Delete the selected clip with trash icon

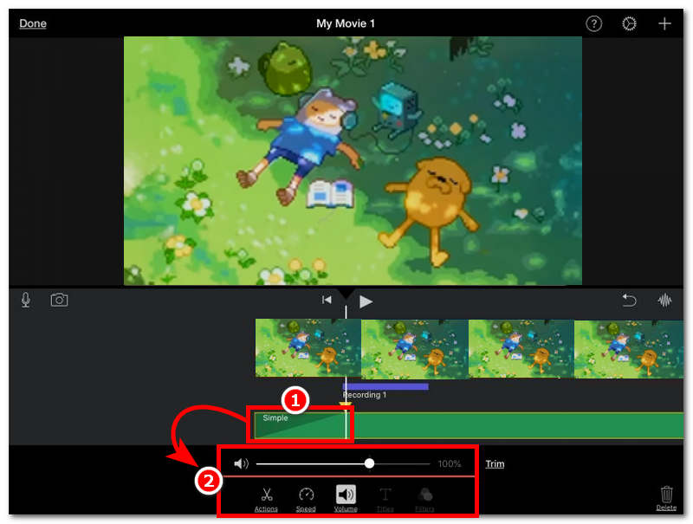tap(666, 498)
